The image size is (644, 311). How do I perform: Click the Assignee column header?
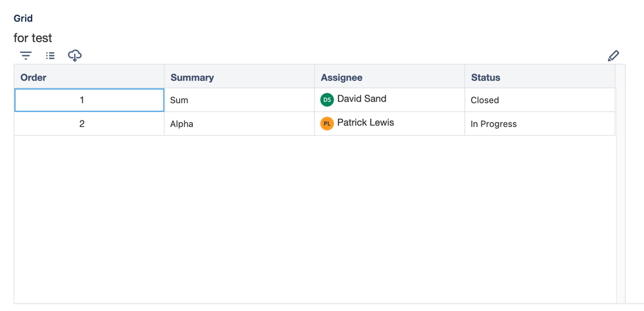(342, 77)
